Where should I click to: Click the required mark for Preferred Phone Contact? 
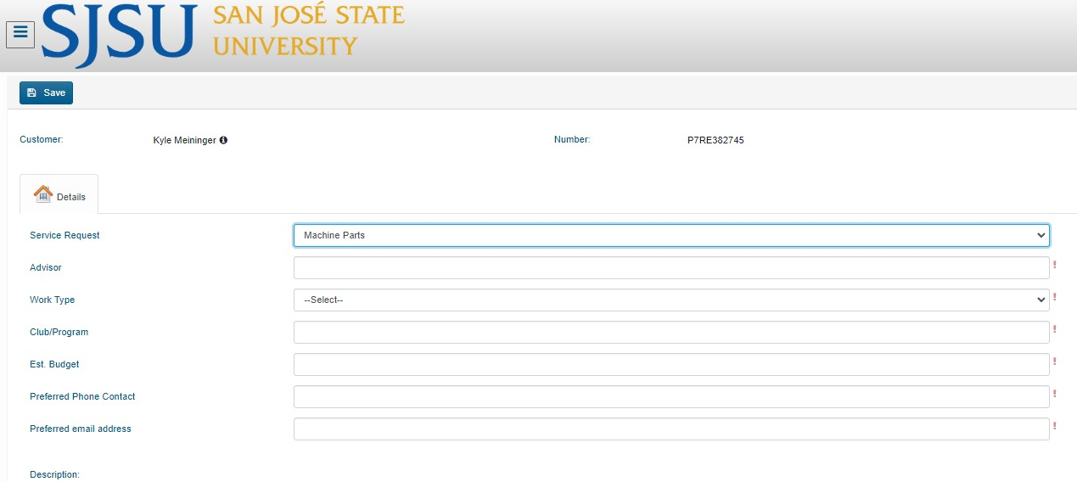coord(1054,394)
